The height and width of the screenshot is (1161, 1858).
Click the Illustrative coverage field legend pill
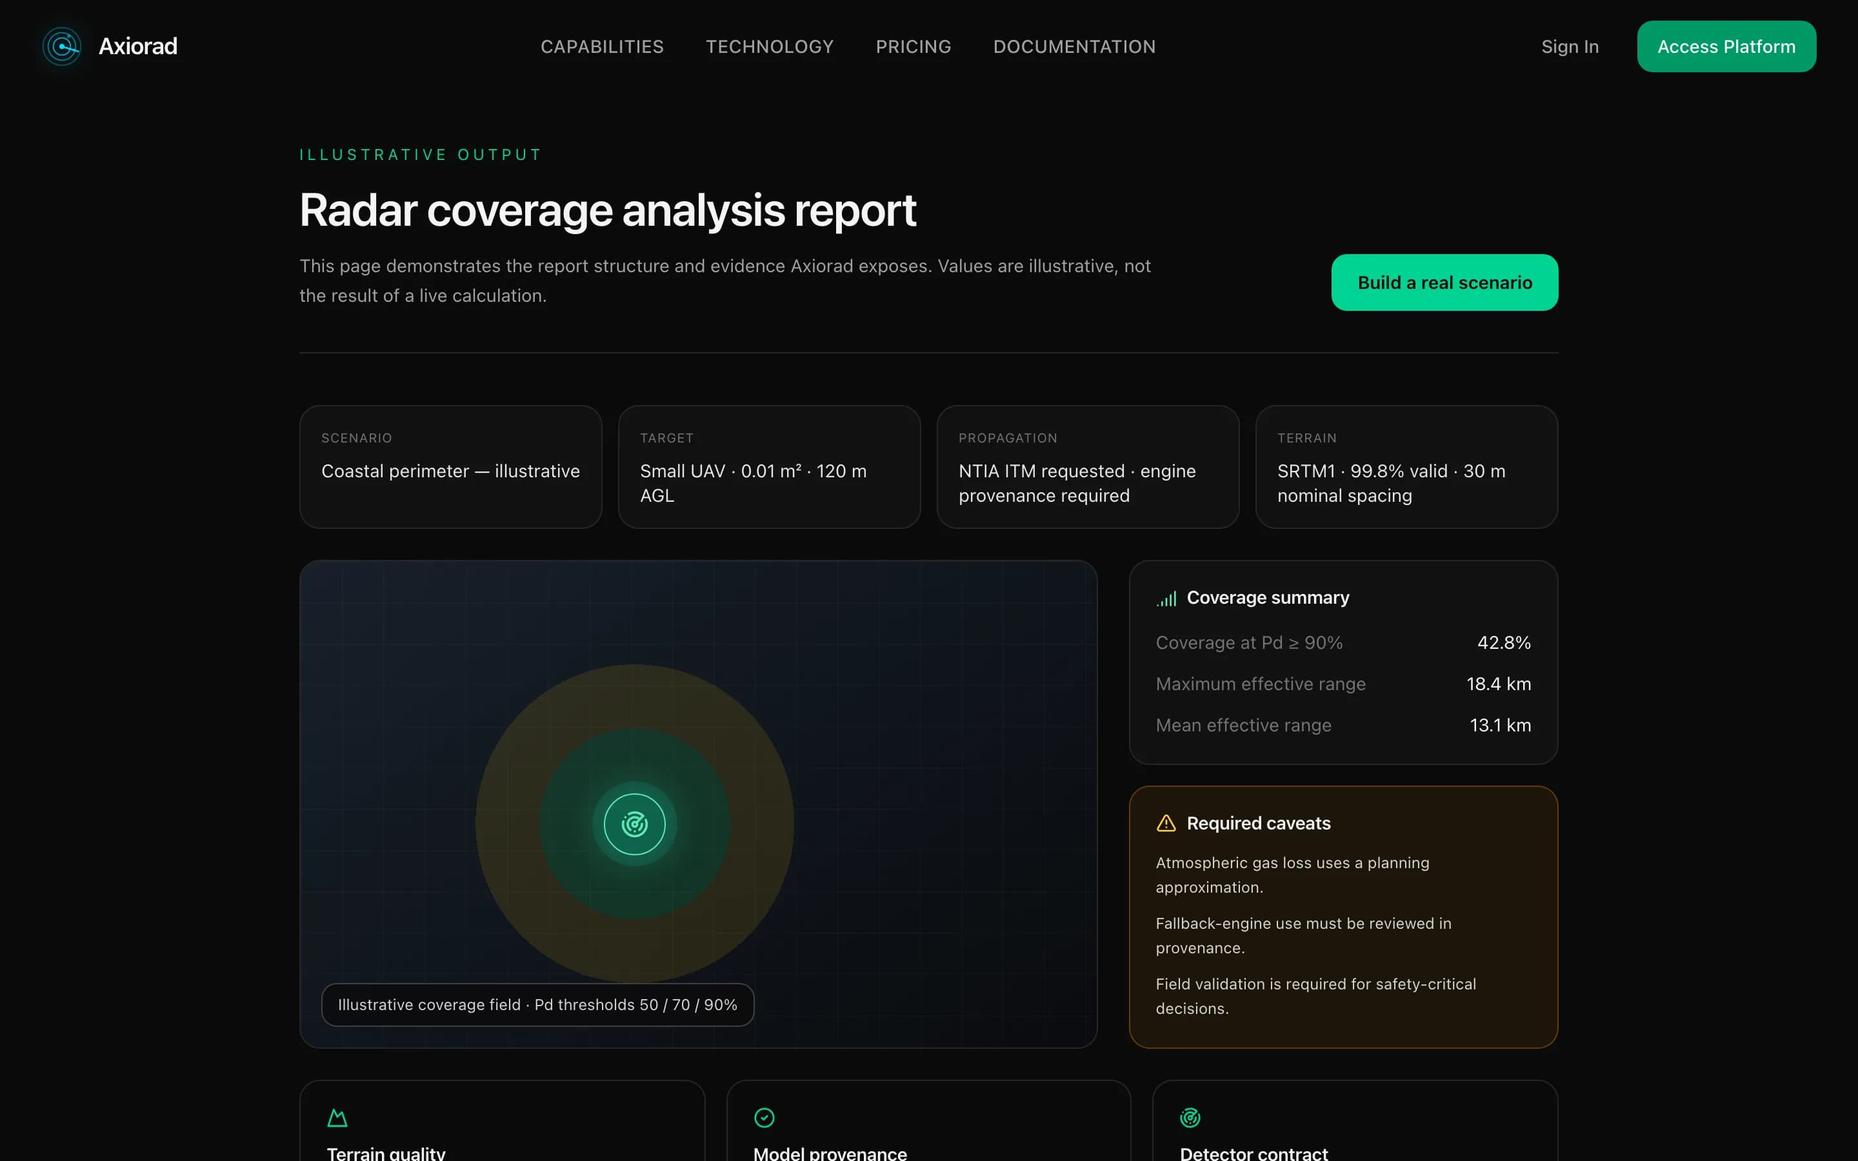pyautogui.click(x=537, y=1004)
